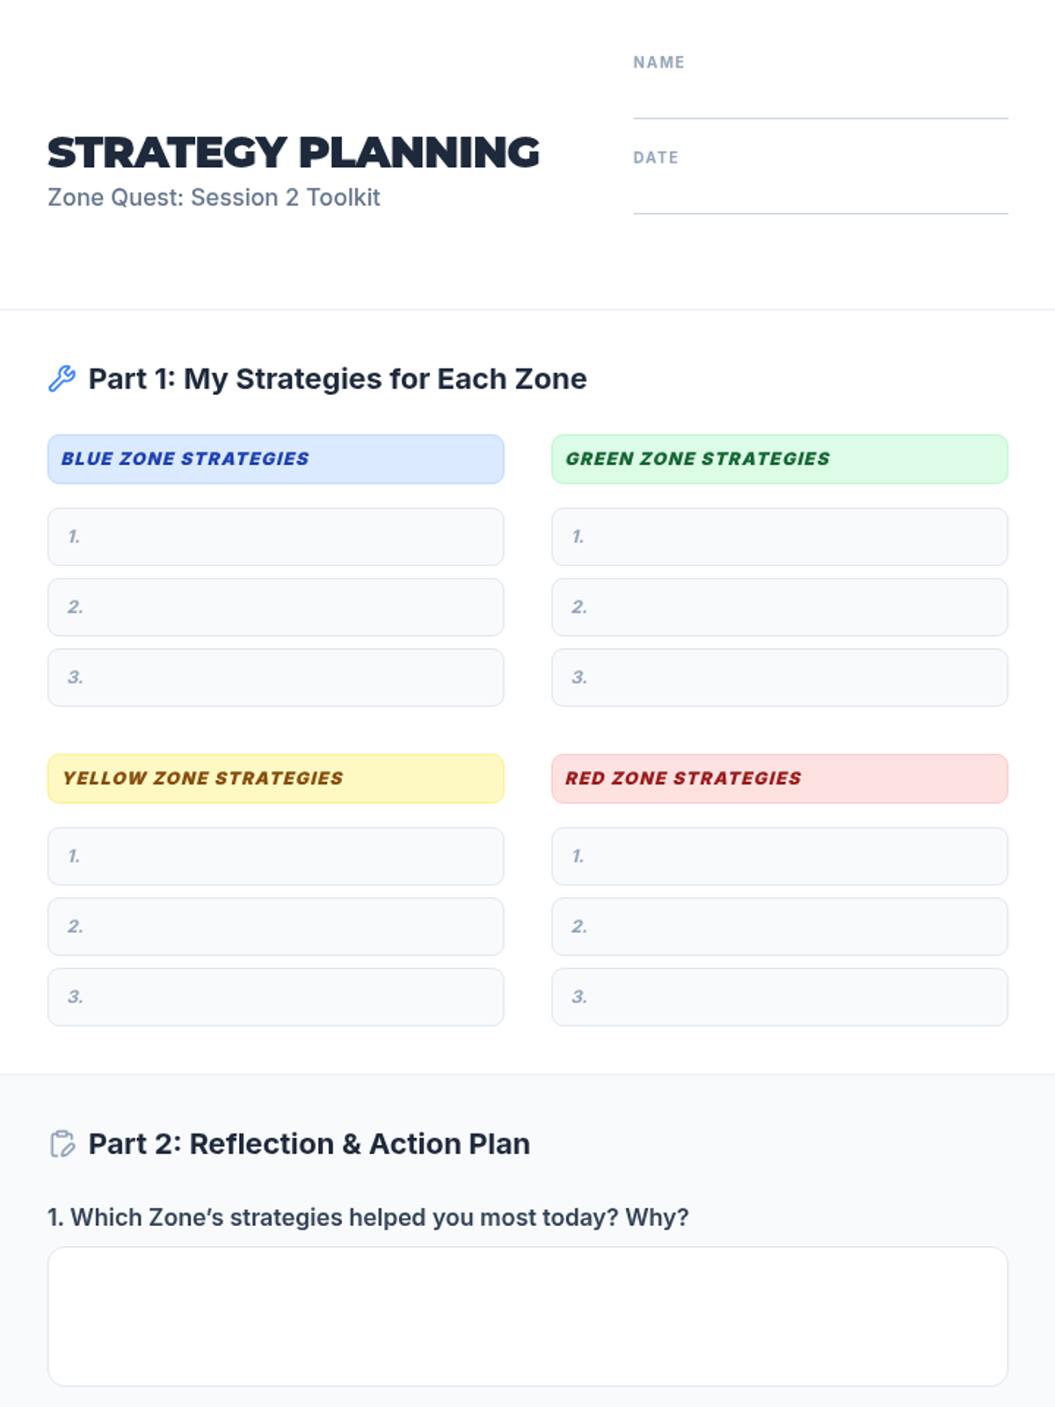Screen dimensions: 1055x1407
Task: Click the Part 1 section heading text
Action: point(338,379)
